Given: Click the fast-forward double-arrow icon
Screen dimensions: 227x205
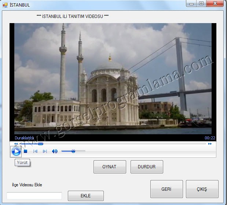Looking at the screenshot, I should click(210, 144).
